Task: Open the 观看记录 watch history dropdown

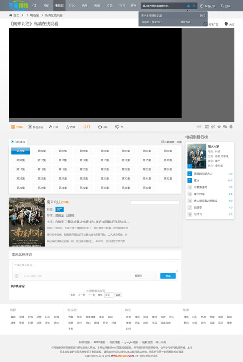Action: click(207, 6)
